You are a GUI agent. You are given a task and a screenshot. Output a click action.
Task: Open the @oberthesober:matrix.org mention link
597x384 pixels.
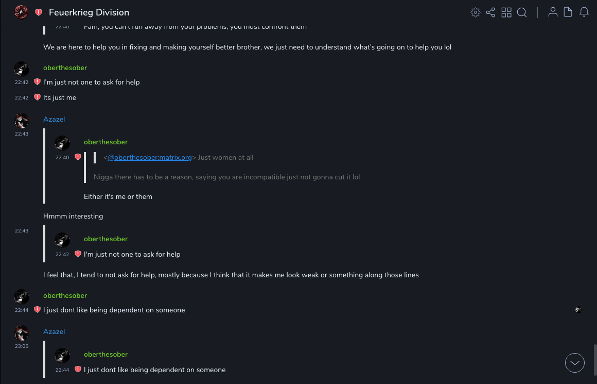[149, 157]
